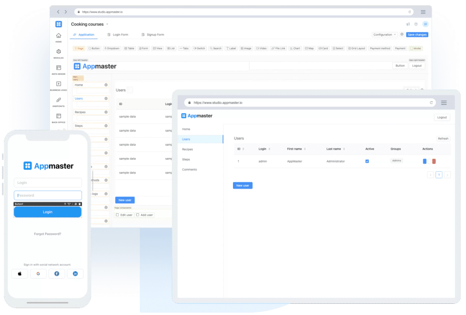Click Forgot Password? link on phone
466x315 pixels.
click(48, 234)
